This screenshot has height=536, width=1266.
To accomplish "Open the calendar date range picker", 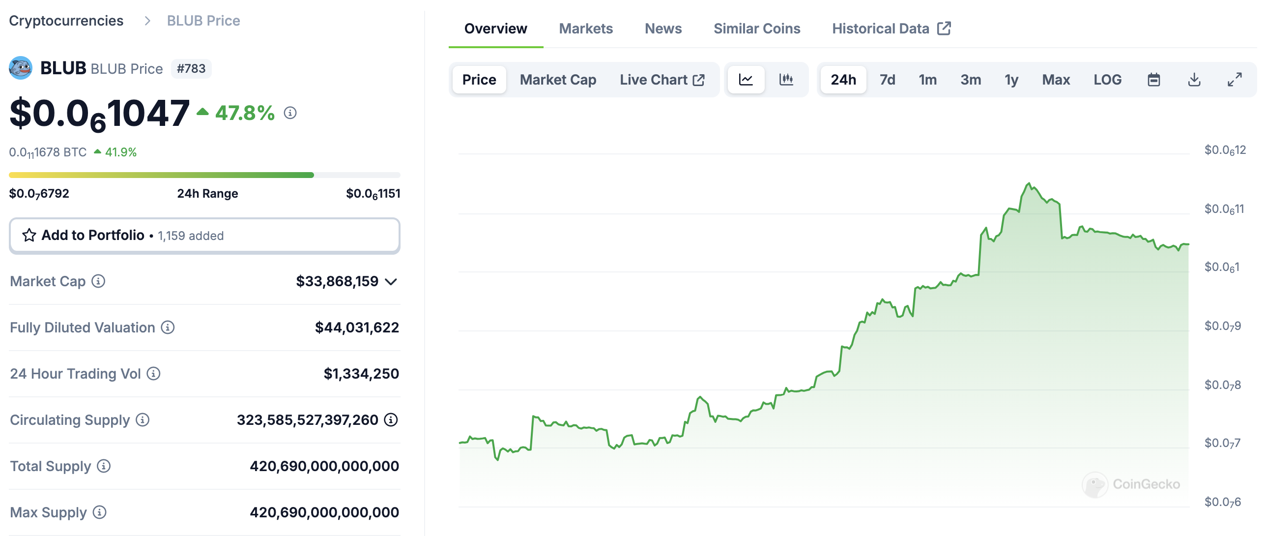I will pyautogui.click(x=1153, y=80).
